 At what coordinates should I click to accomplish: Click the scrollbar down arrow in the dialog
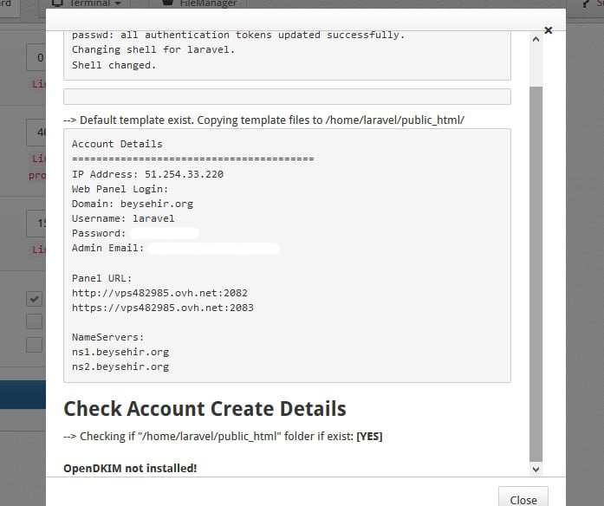click(536, 469)
